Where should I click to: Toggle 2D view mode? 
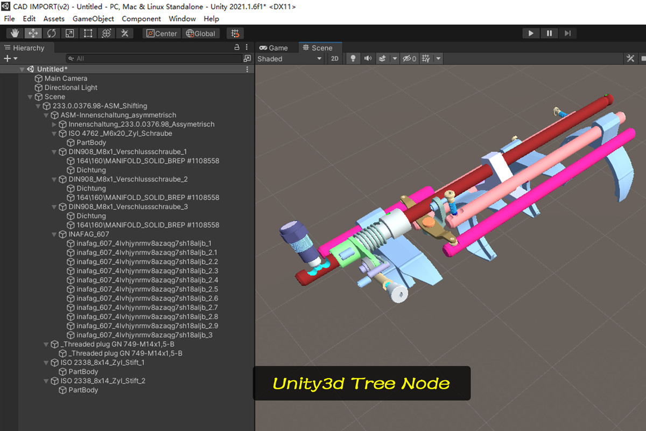[335, 59]
